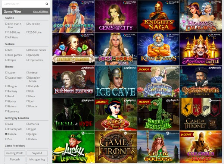Open Full Moon Fortunes game
Image resolution: width=224 pixels, height=164 pixels.
point(74,82)
